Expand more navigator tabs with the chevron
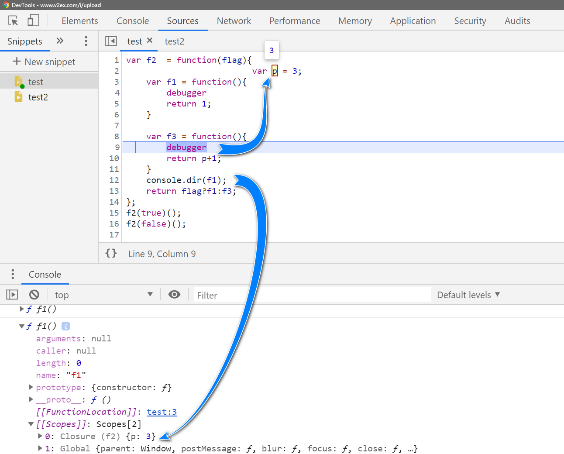The width and height of the screenshot is (564, 454). click(x=60, y=41)
